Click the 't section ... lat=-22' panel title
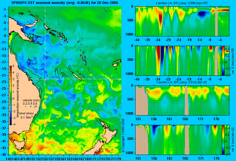The image size is (236, 161). click(x=182, y=82)
